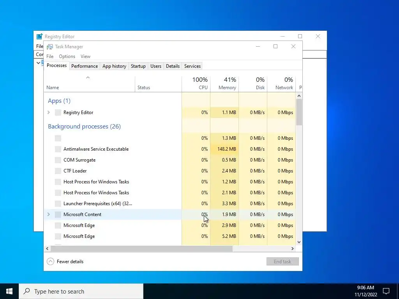
Task: Select the Microsoft Content process name
Action: tap(82, 215)
